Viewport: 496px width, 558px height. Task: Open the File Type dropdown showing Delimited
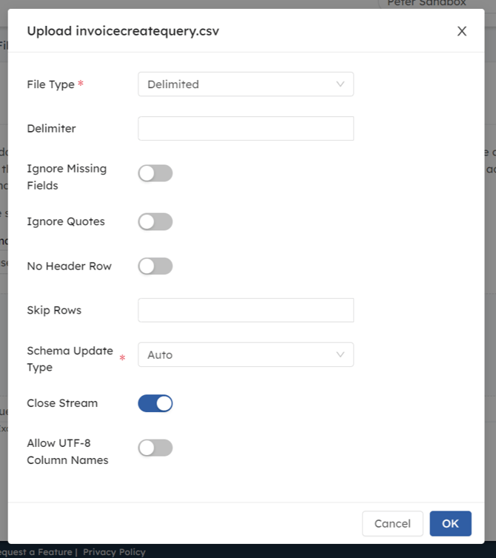point(246,84)
